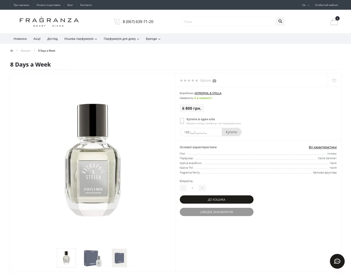Click the phone number input field
This screenshot has width=351, height=275.
(201, 132)
